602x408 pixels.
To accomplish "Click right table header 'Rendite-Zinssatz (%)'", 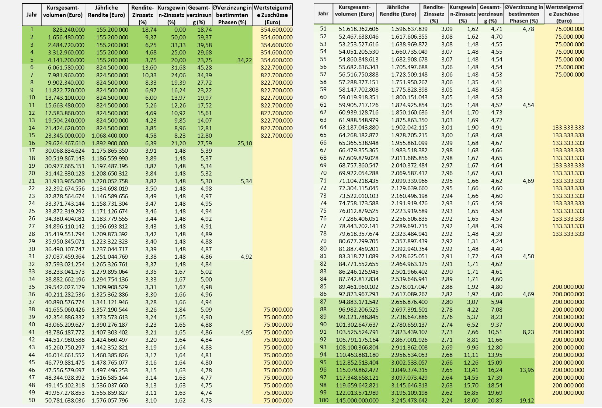I will tap(434, 14).
